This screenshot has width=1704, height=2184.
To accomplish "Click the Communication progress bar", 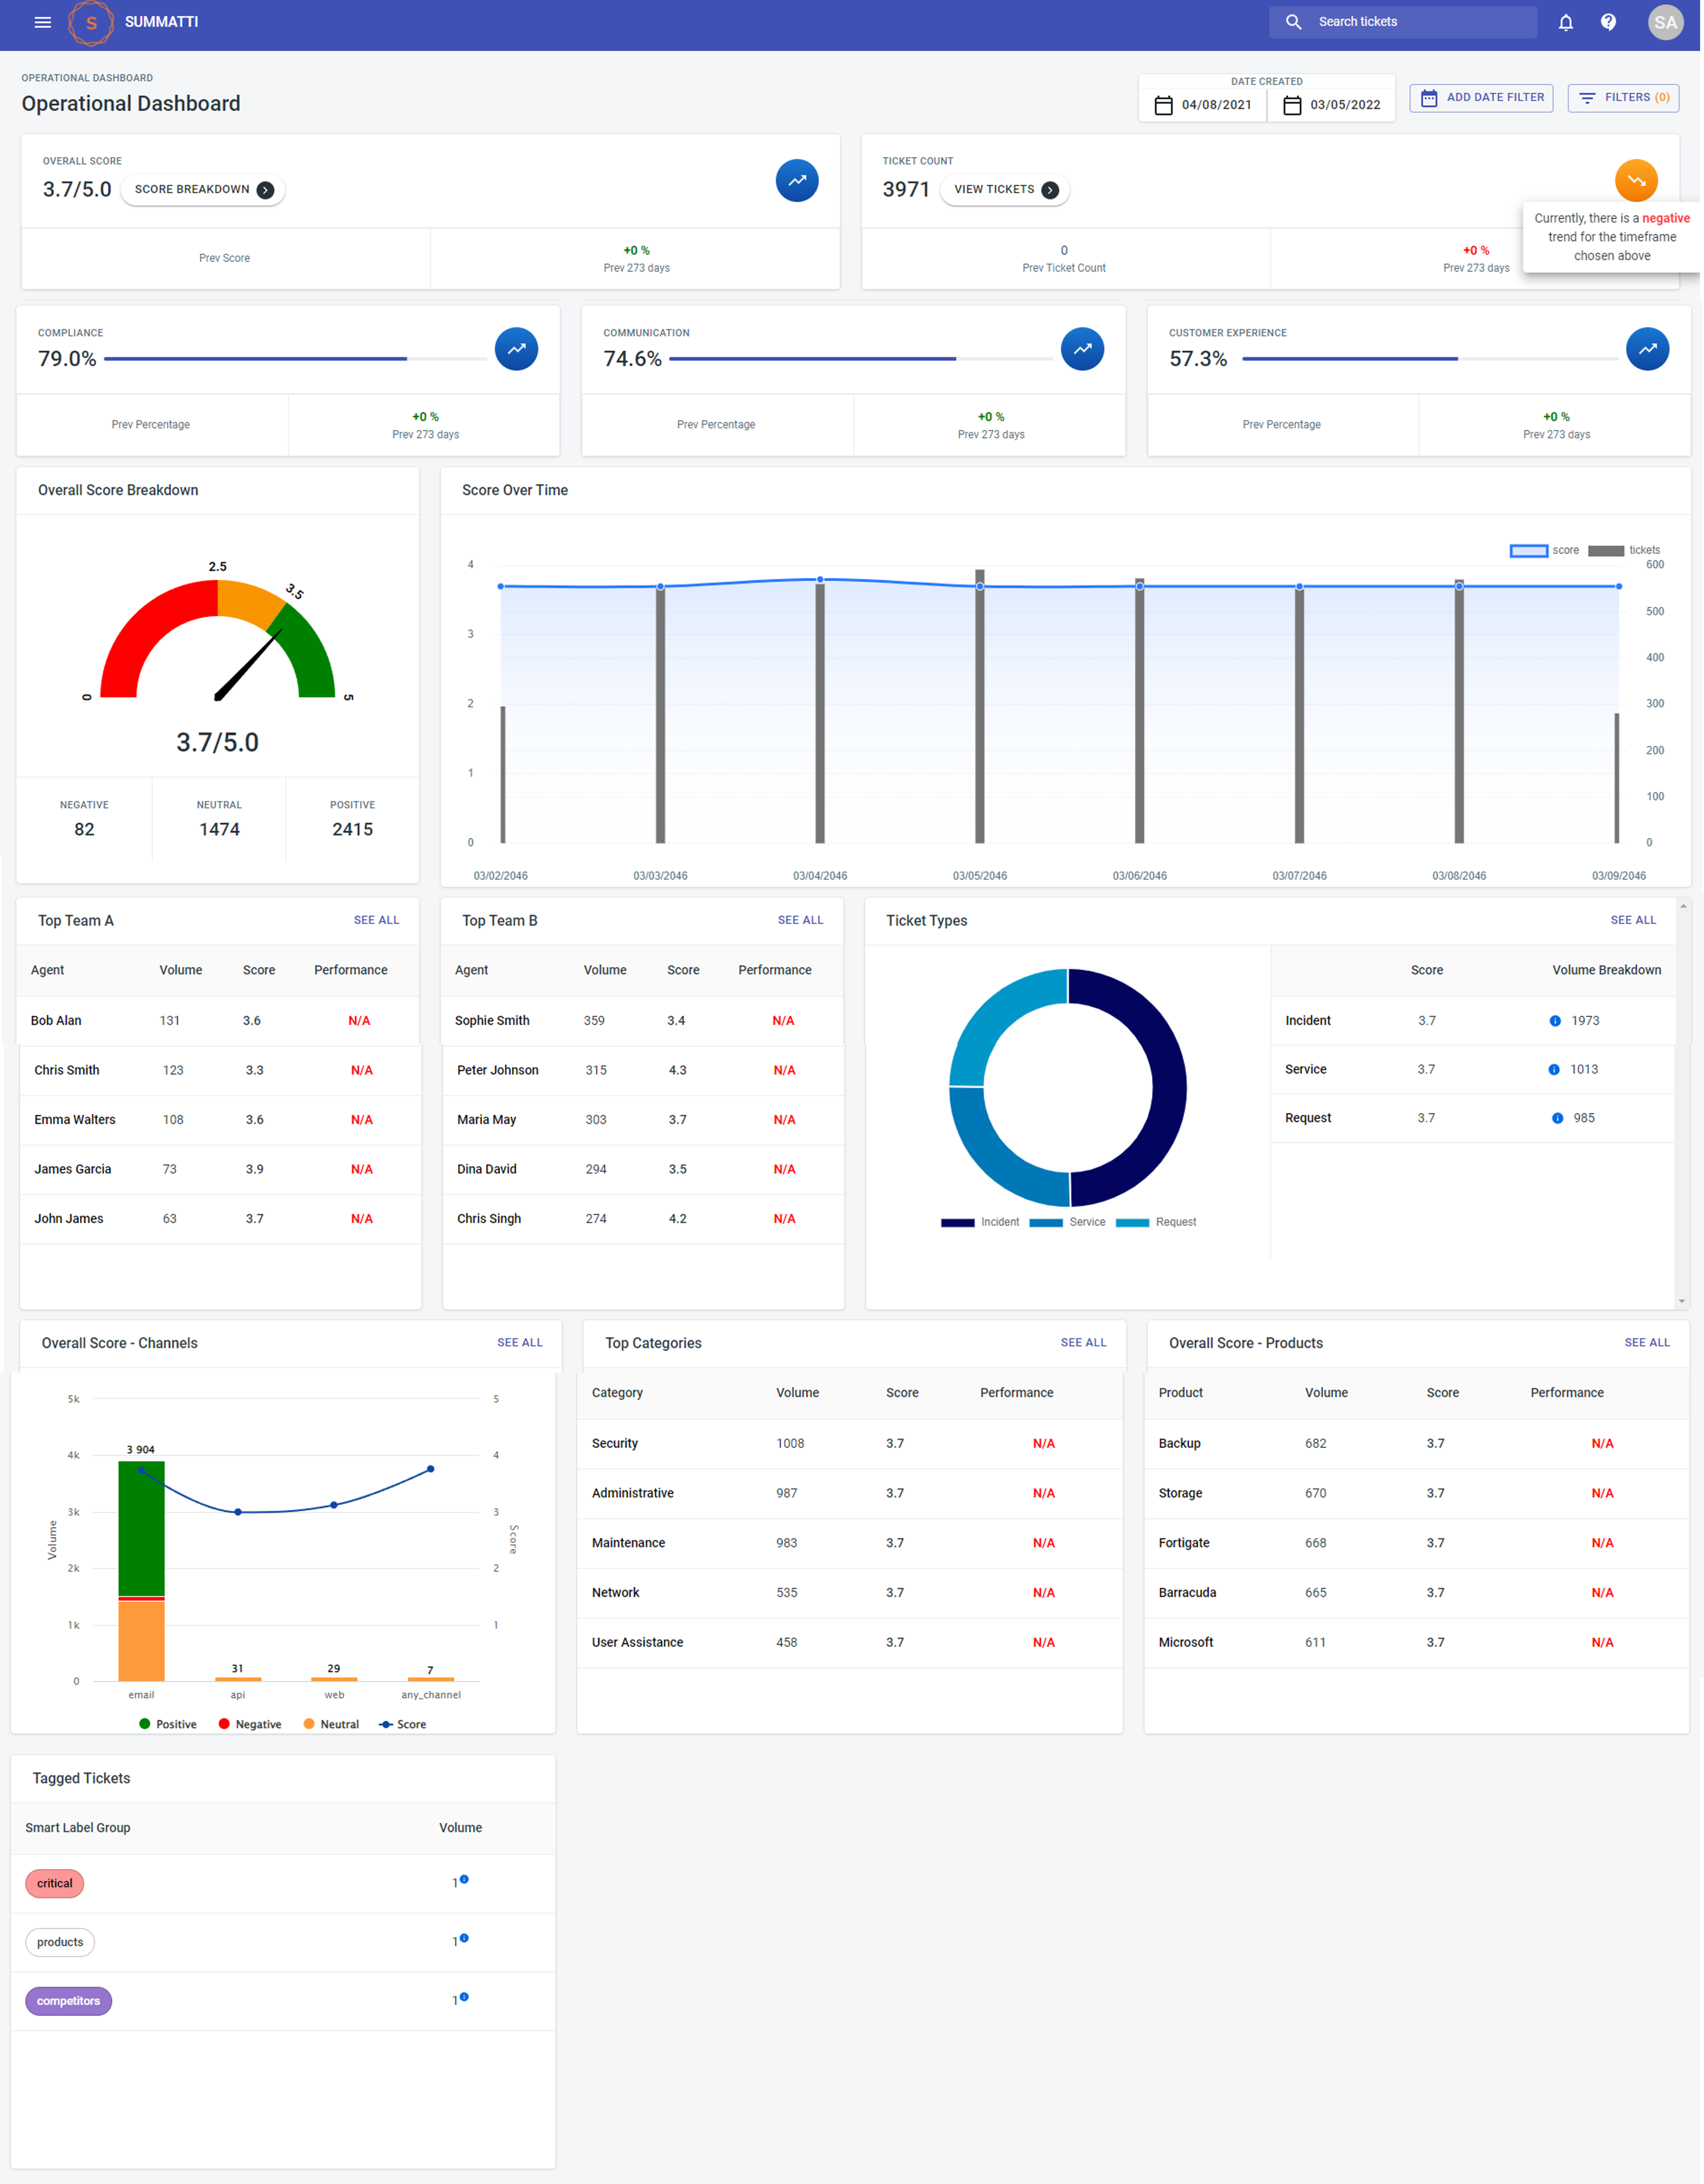I will pos(861,359).
